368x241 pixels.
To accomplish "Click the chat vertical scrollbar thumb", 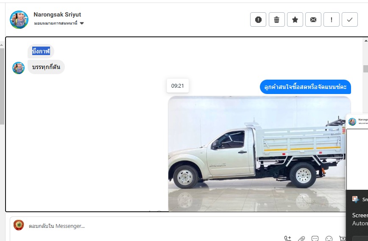I will (x=365, y=69).
